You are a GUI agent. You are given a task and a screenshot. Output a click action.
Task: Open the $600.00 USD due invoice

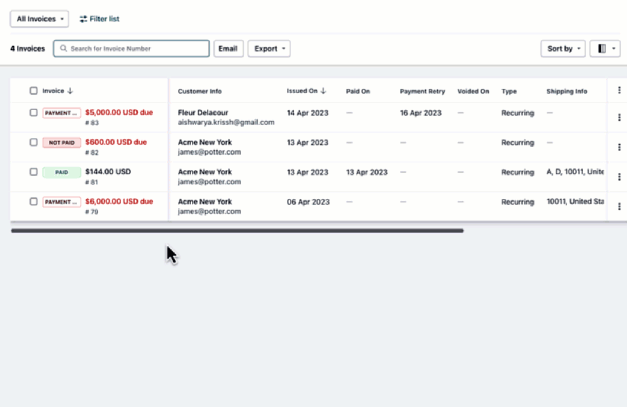[116, 142]
